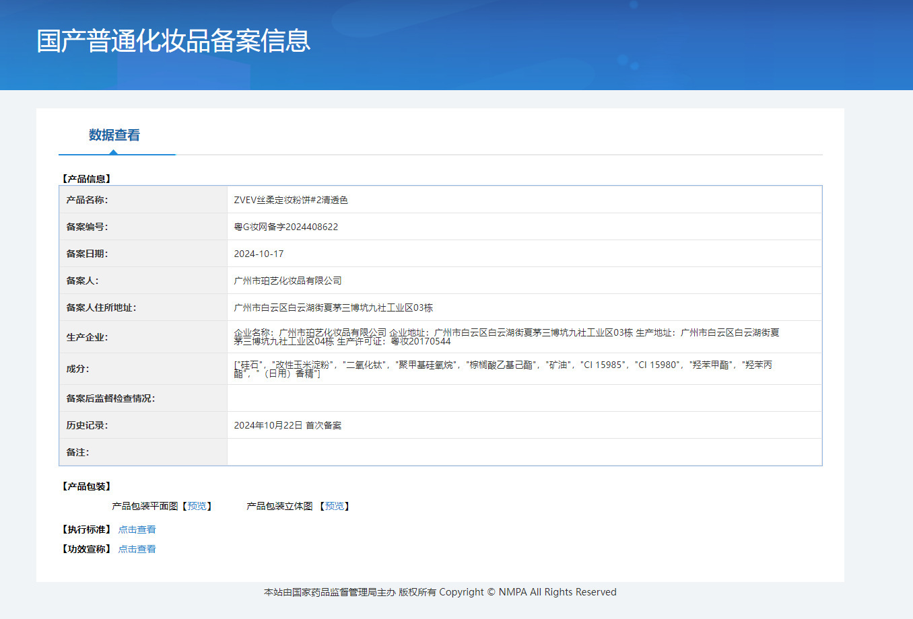913x619 pixels.
Task: Click the 历史记录 首次备案 entry
Action: (288, 425)
